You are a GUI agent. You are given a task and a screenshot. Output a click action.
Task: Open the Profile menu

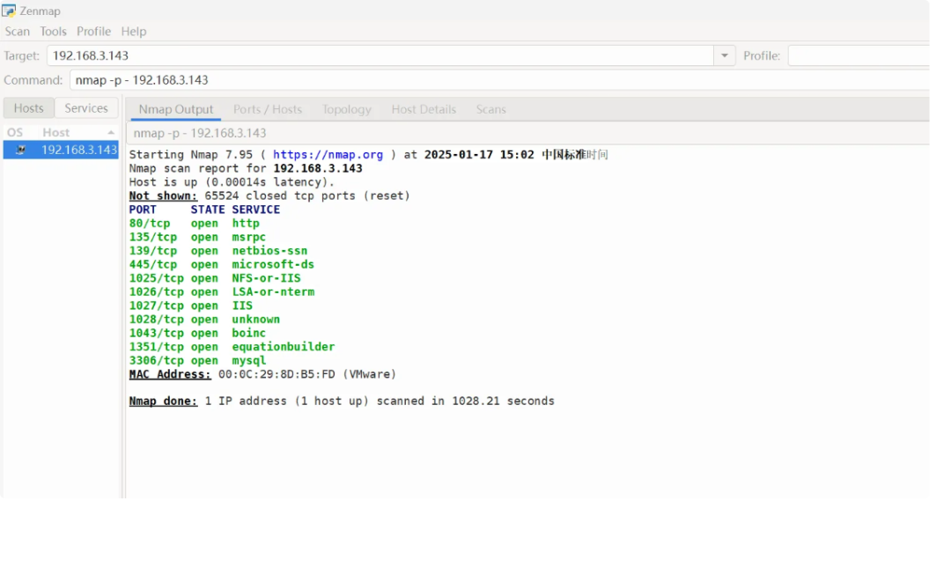point(93,32)
